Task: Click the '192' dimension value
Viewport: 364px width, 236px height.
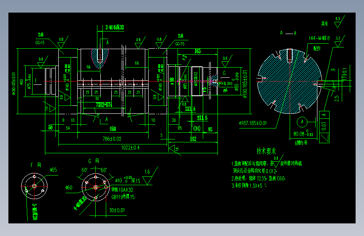Action: [193, 139]
